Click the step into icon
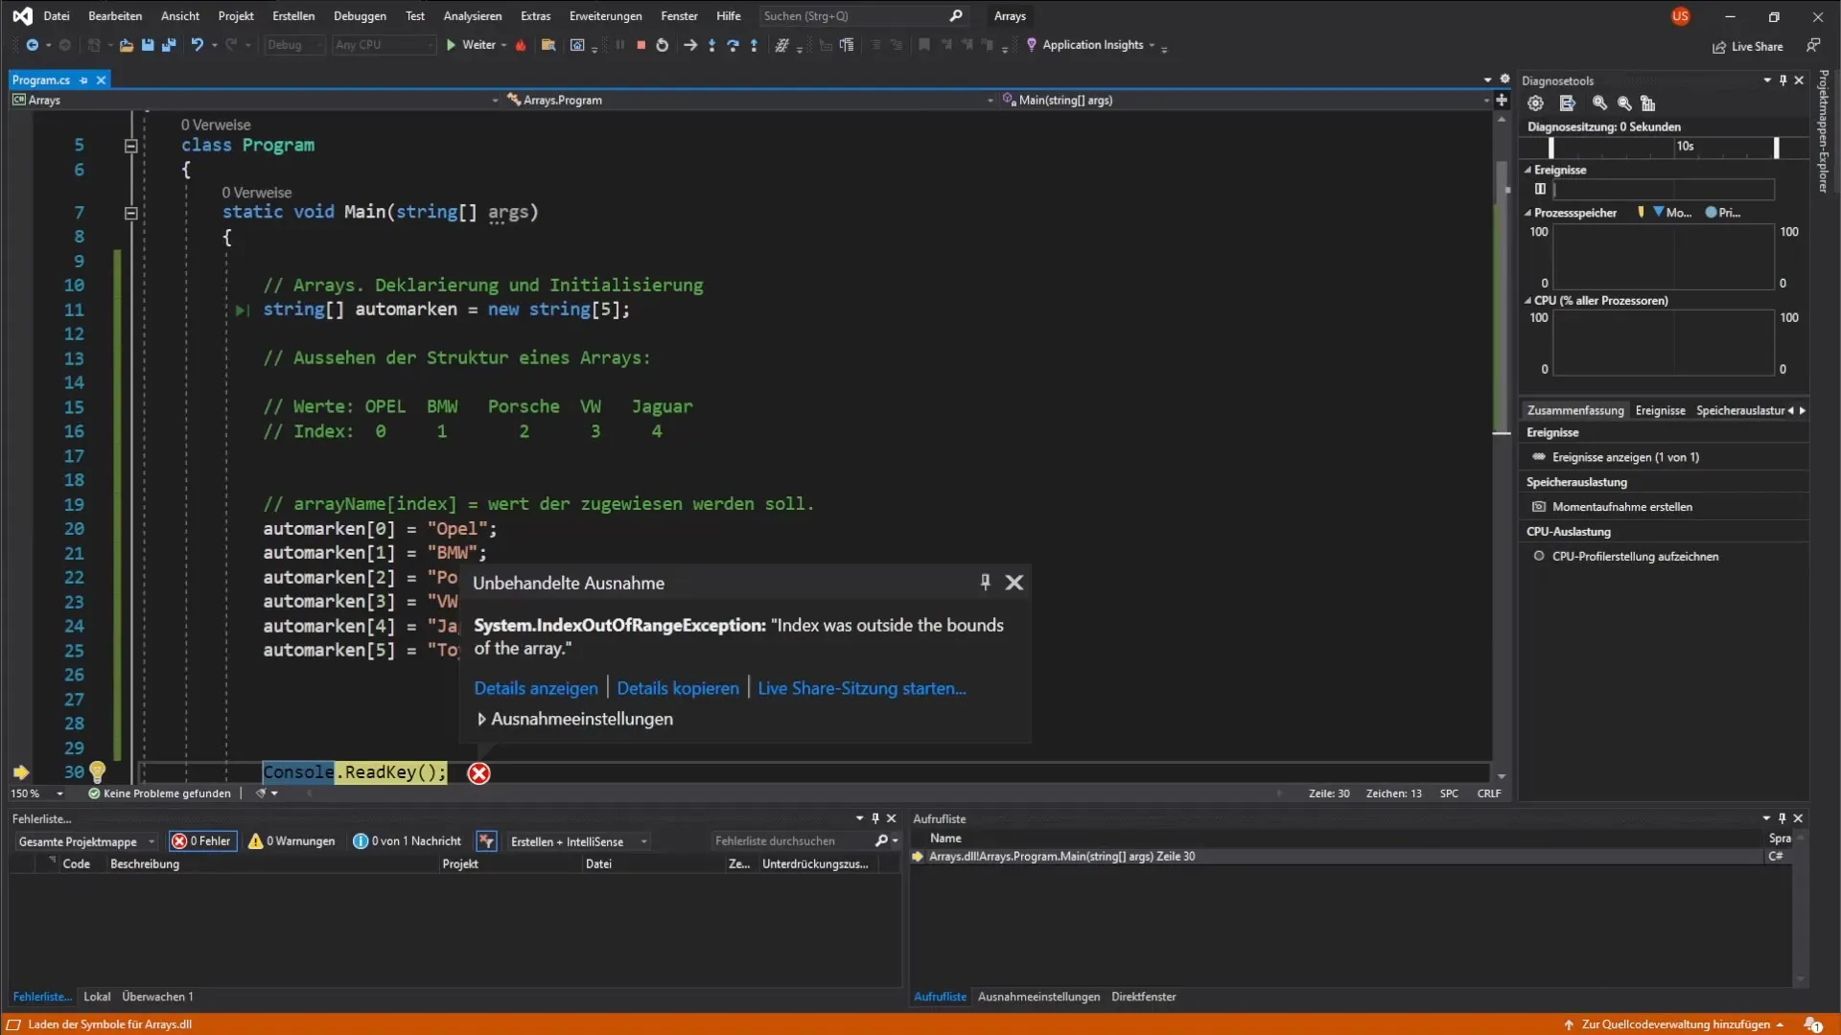 click(711, 45)
